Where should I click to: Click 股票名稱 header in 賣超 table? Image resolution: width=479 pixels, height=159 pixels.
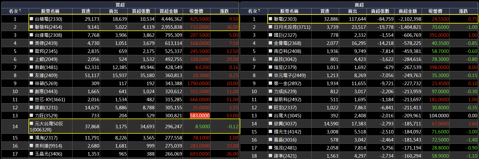click(289, 11)
